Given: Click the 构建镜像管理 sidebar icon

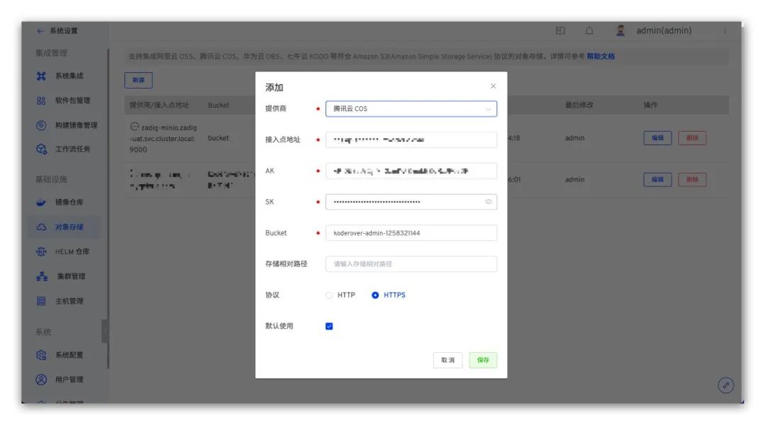Looking at the screenshot, I should tap(41, 125).
